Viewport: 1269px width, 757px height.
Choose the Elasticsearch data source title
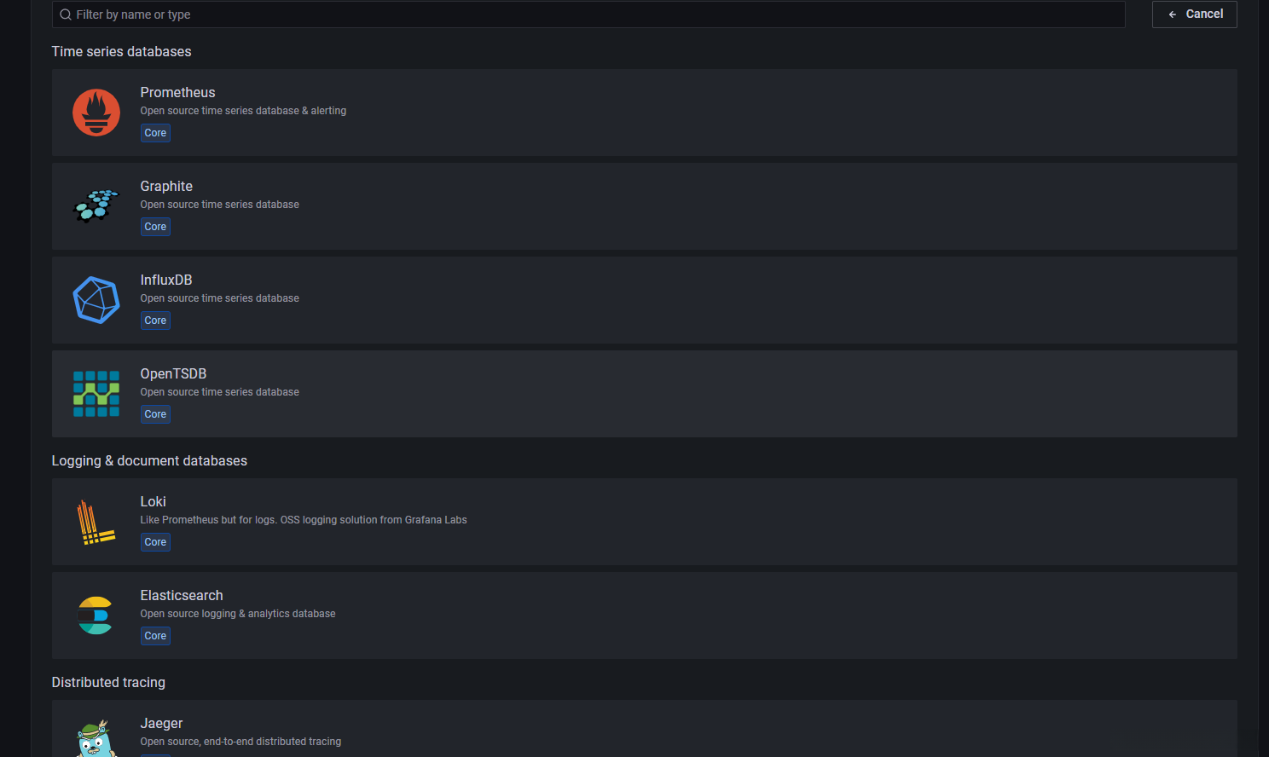point(182,595)
